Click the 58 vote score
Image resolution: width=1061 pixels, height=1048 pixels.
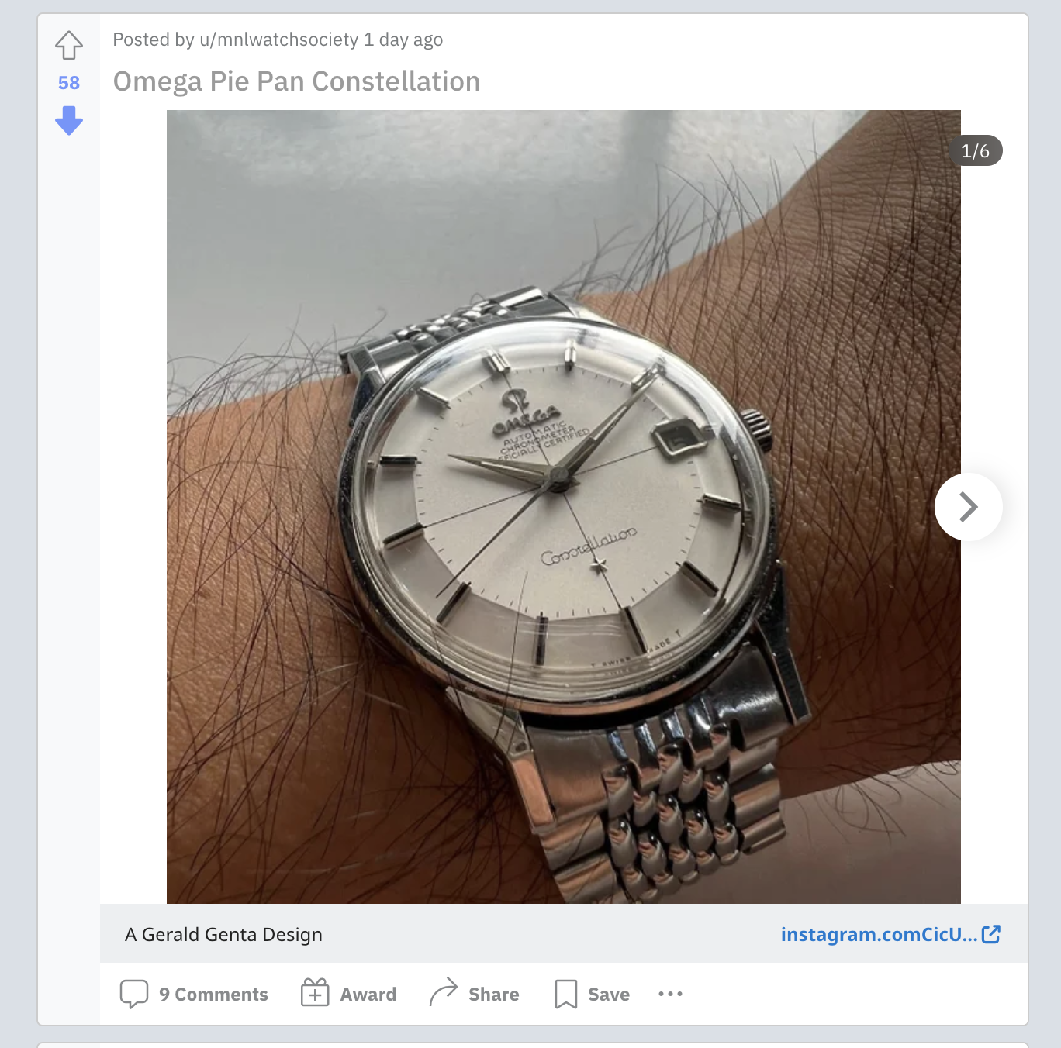[x=69, y=83]
